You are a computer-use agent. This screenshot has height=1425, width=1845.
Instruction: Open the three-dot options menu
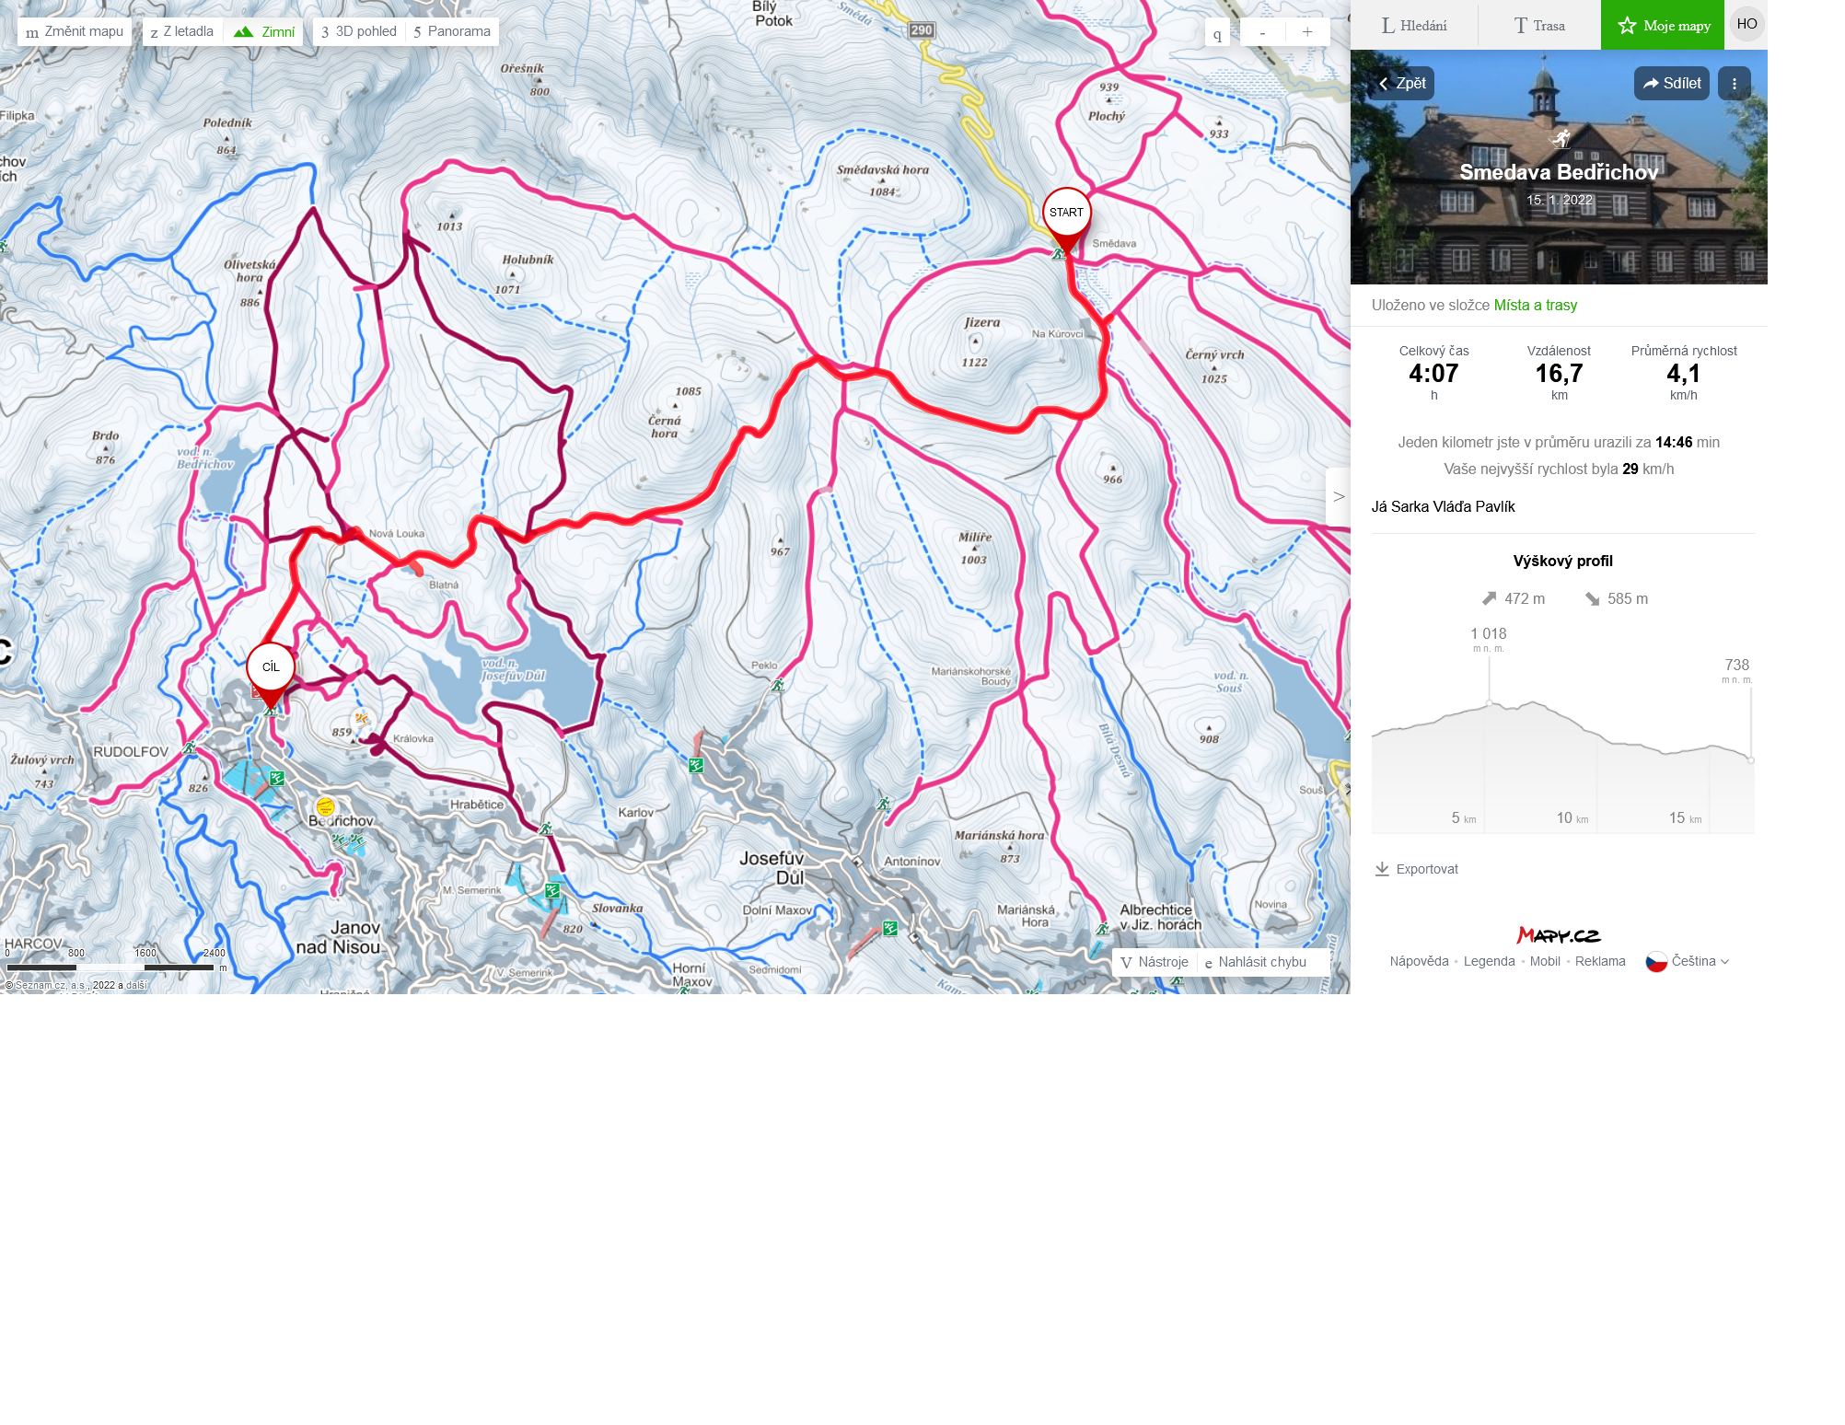click(x=1734, y=84)
